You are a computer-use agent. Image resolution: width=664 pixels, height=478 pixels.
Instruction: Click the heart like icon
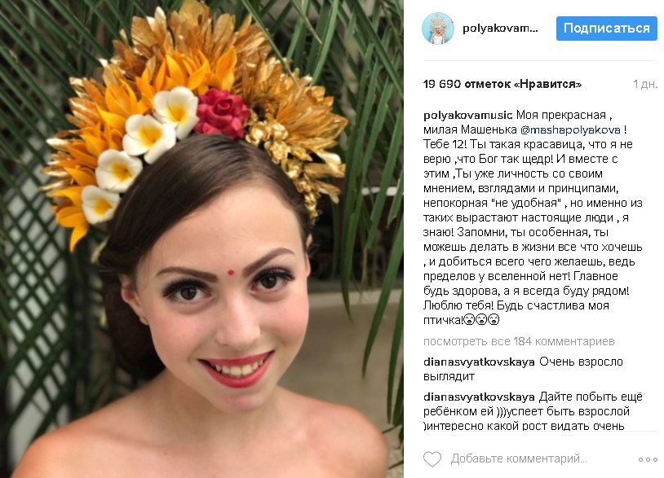(x=432, y=459)
